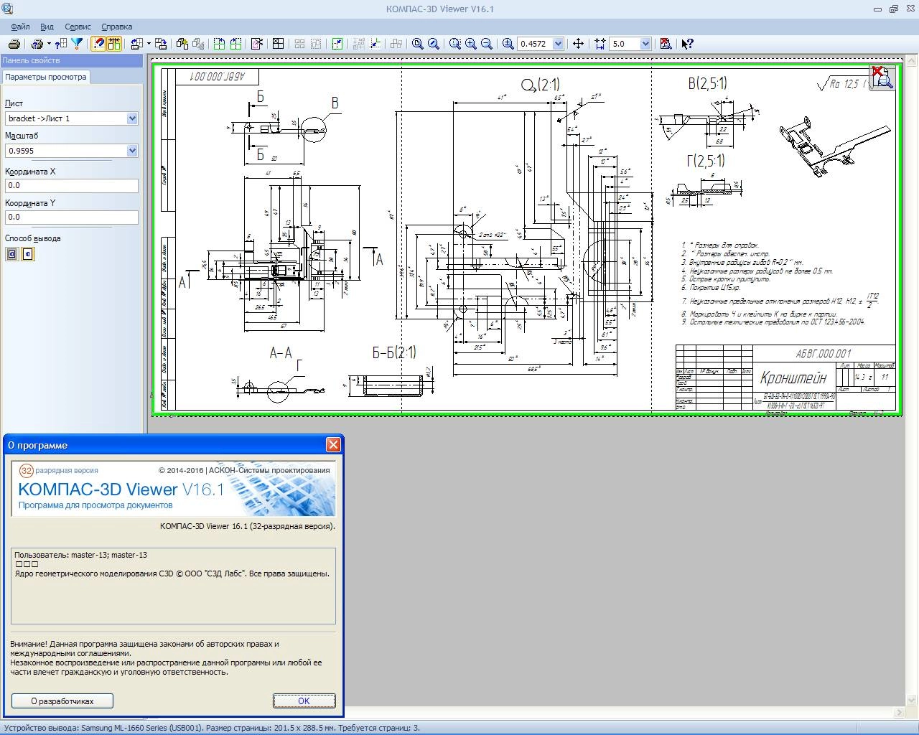Open the Справка menu
This screenshot has width=919, height=735.
(x=116, y=27)
